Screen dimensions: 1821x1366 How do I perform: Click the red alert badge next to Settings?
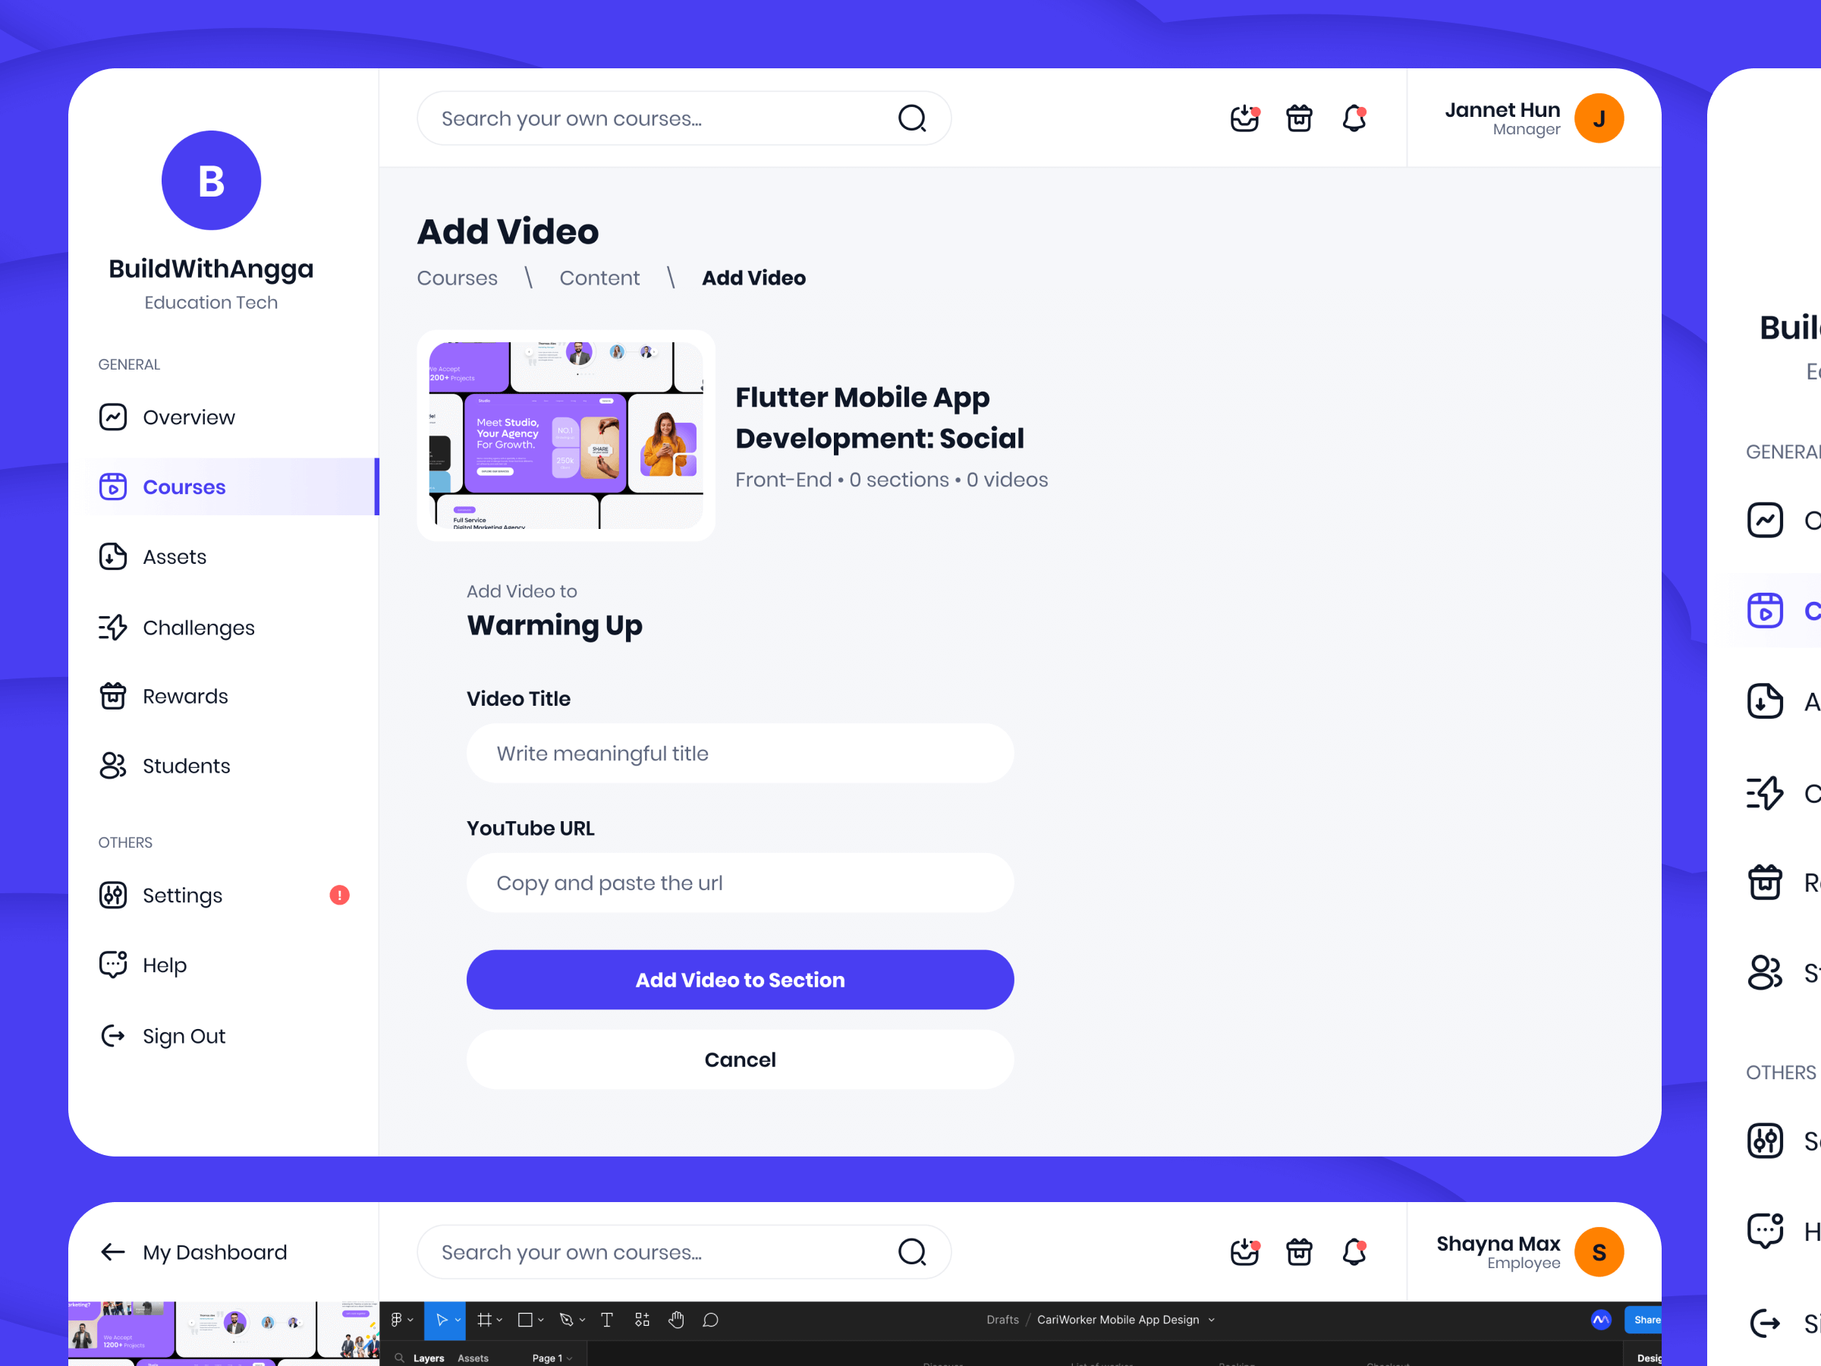pos(339,895)
